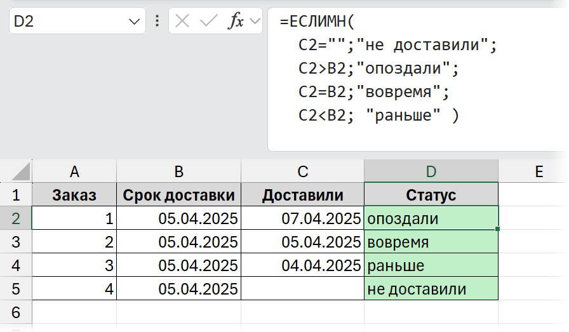569x332 pixels.
Task: Click order number 4 cell
Action: point(74,289)
